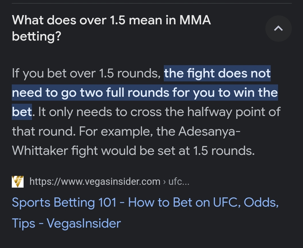The width and height of the screenshot is (303, 248).
Task: Click the breadcrumb arrow separator before ufc
Action: [164, 182]
